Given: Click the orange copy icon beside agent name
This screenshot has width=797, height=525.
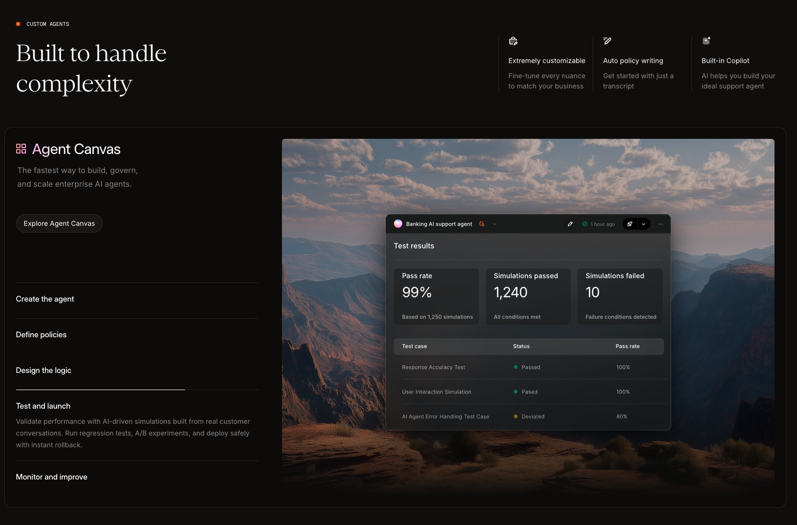Looking at the screenshot, I should coord(482,224).
